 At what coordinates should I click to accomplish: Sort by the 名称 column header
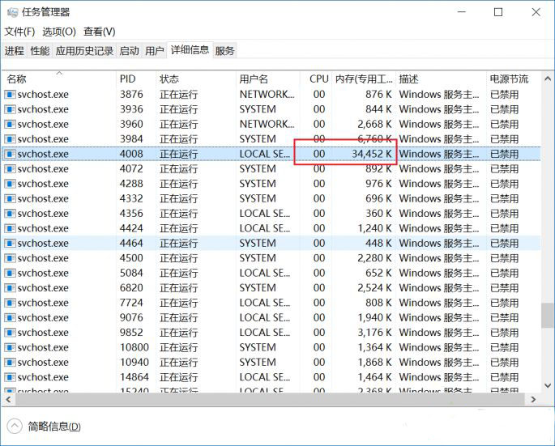[x=59, y=79]
